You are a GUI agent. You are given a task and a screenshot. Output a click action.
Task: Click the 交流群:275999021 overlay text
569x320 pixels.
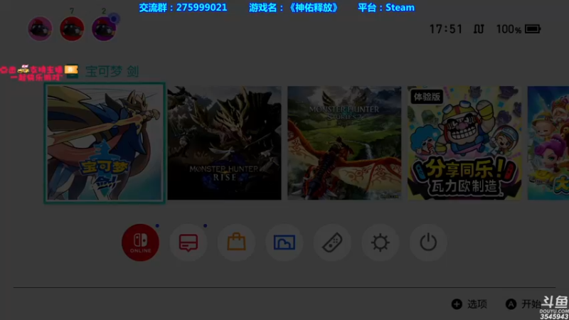pyautogui.click(x=183, y=8)
